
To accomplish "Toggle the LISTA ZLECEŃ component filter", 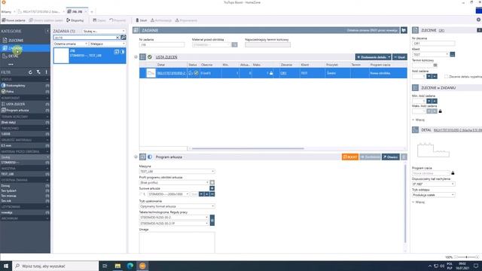I will click(25, 104).
